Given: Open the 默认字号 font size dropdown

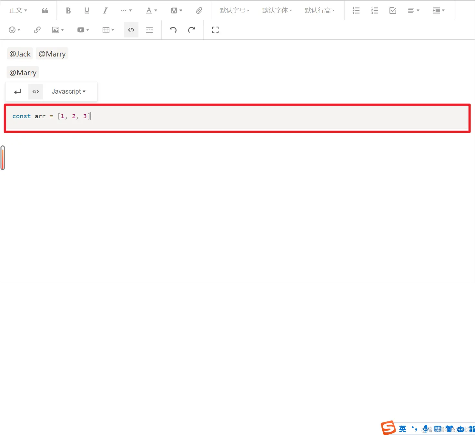Looking at the screenshot, I should point(234,10).
